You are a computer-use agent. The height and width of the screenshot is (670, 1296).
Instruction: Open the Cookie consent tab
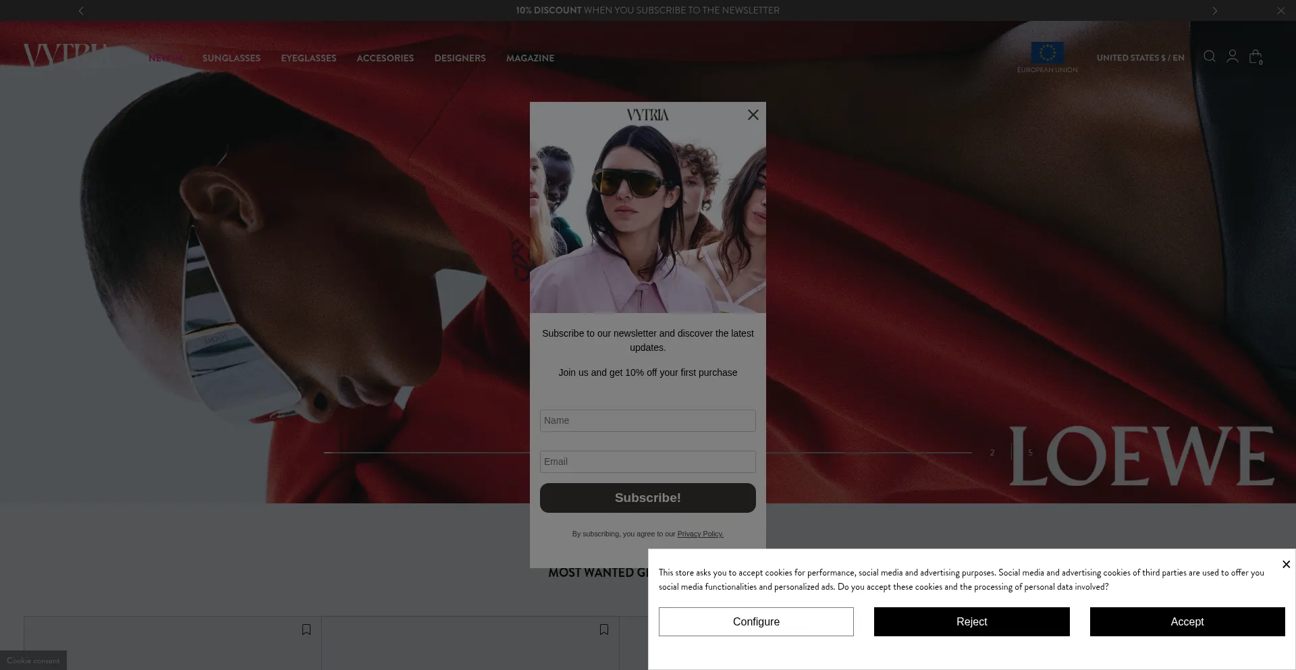pos(33,661)
